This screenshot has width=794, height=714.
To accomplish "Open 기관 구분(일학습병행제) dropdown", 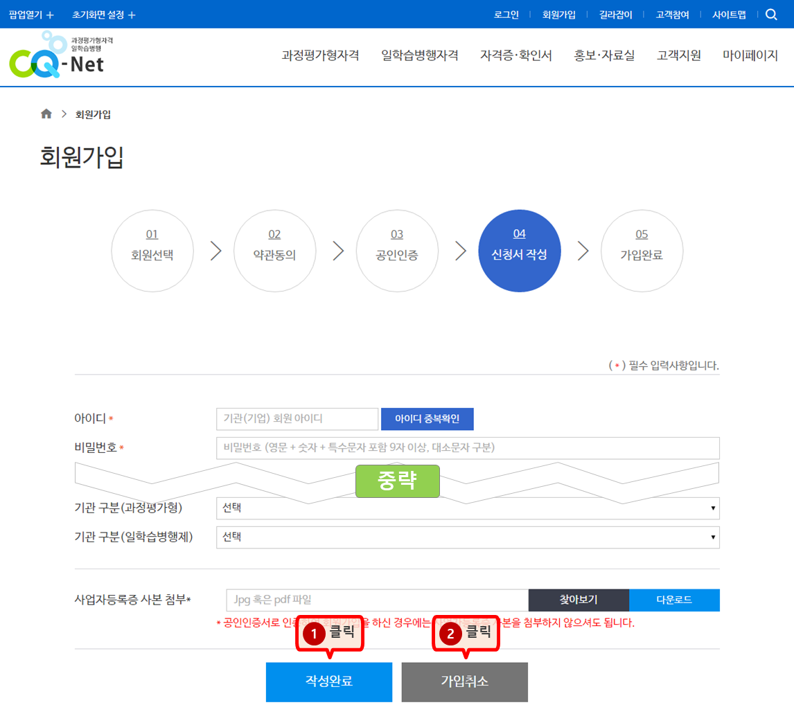I will pyautogui.click(x=468, y=537).
